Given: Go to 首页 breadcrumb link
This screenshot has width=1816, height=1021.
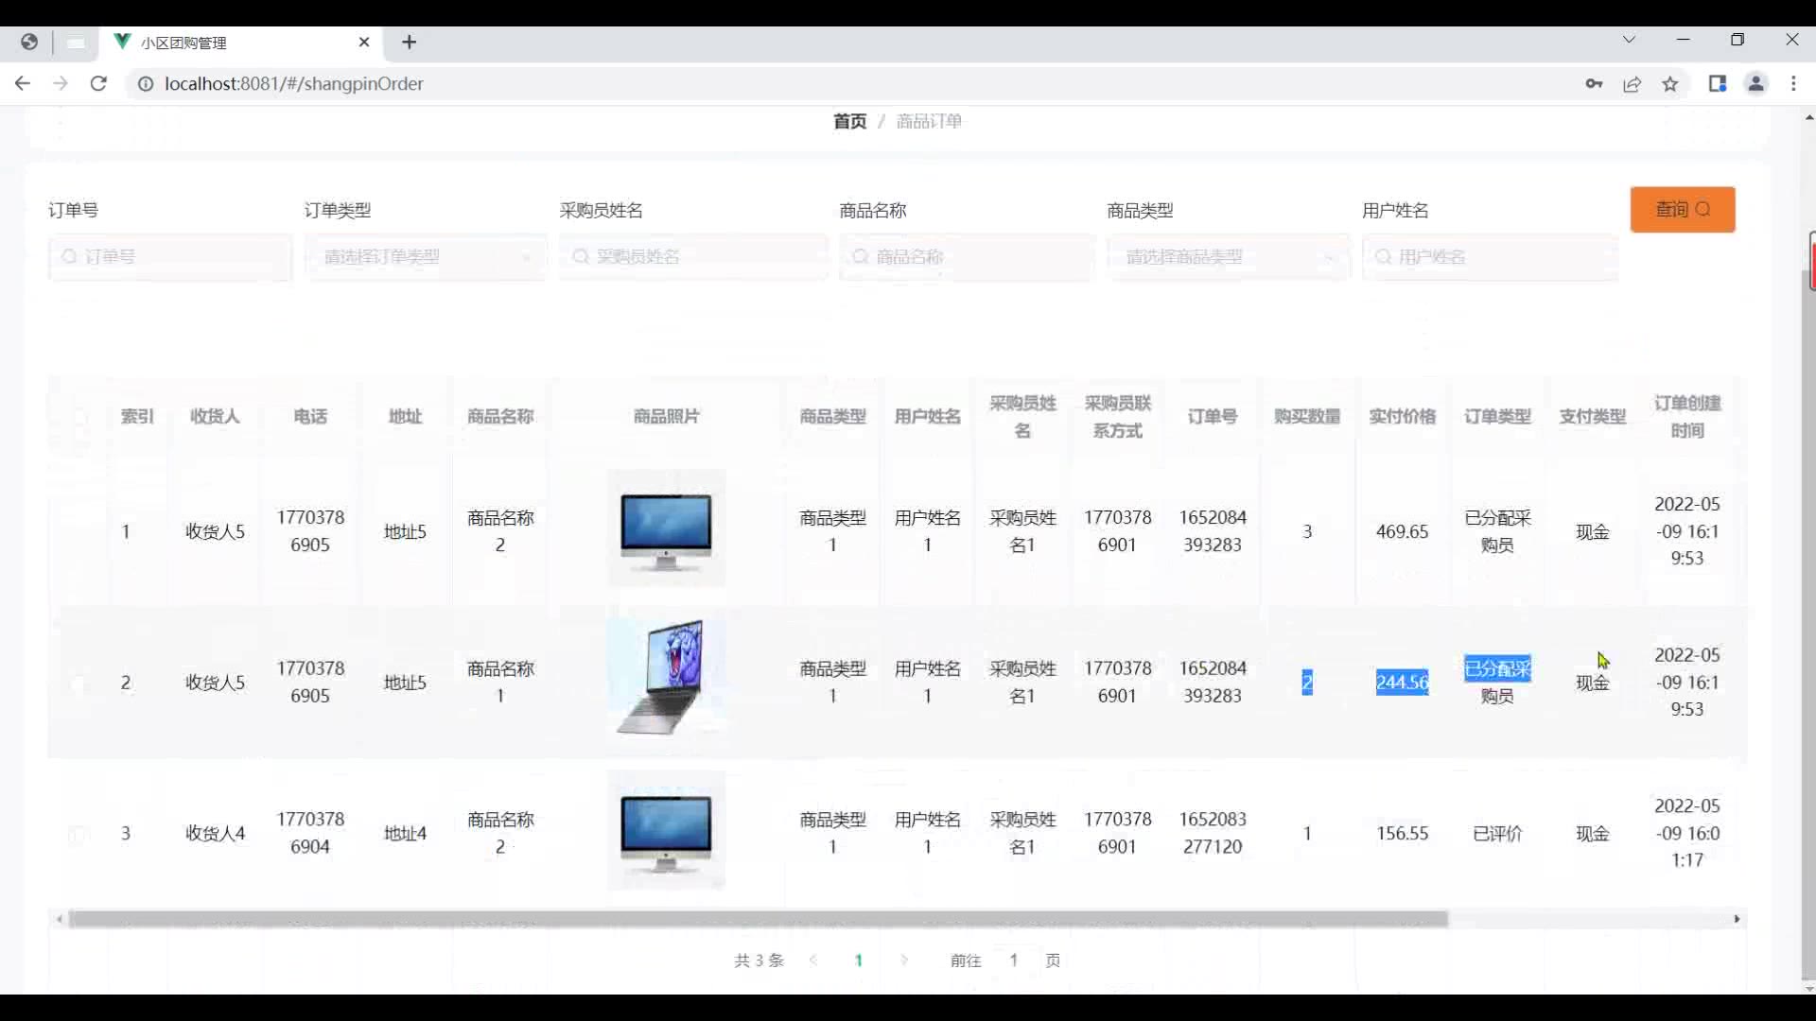Looking at the screenshot, I should tap(849, 121).
